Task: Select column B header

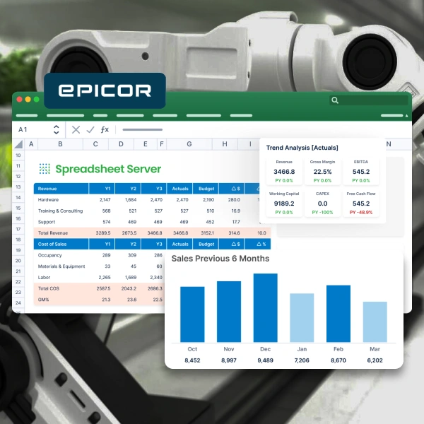Action: click(60, 144)
